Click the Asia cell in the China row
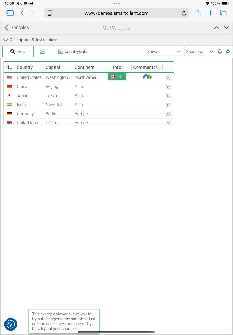This screenshot has height=335, width=233. [87, 87]
